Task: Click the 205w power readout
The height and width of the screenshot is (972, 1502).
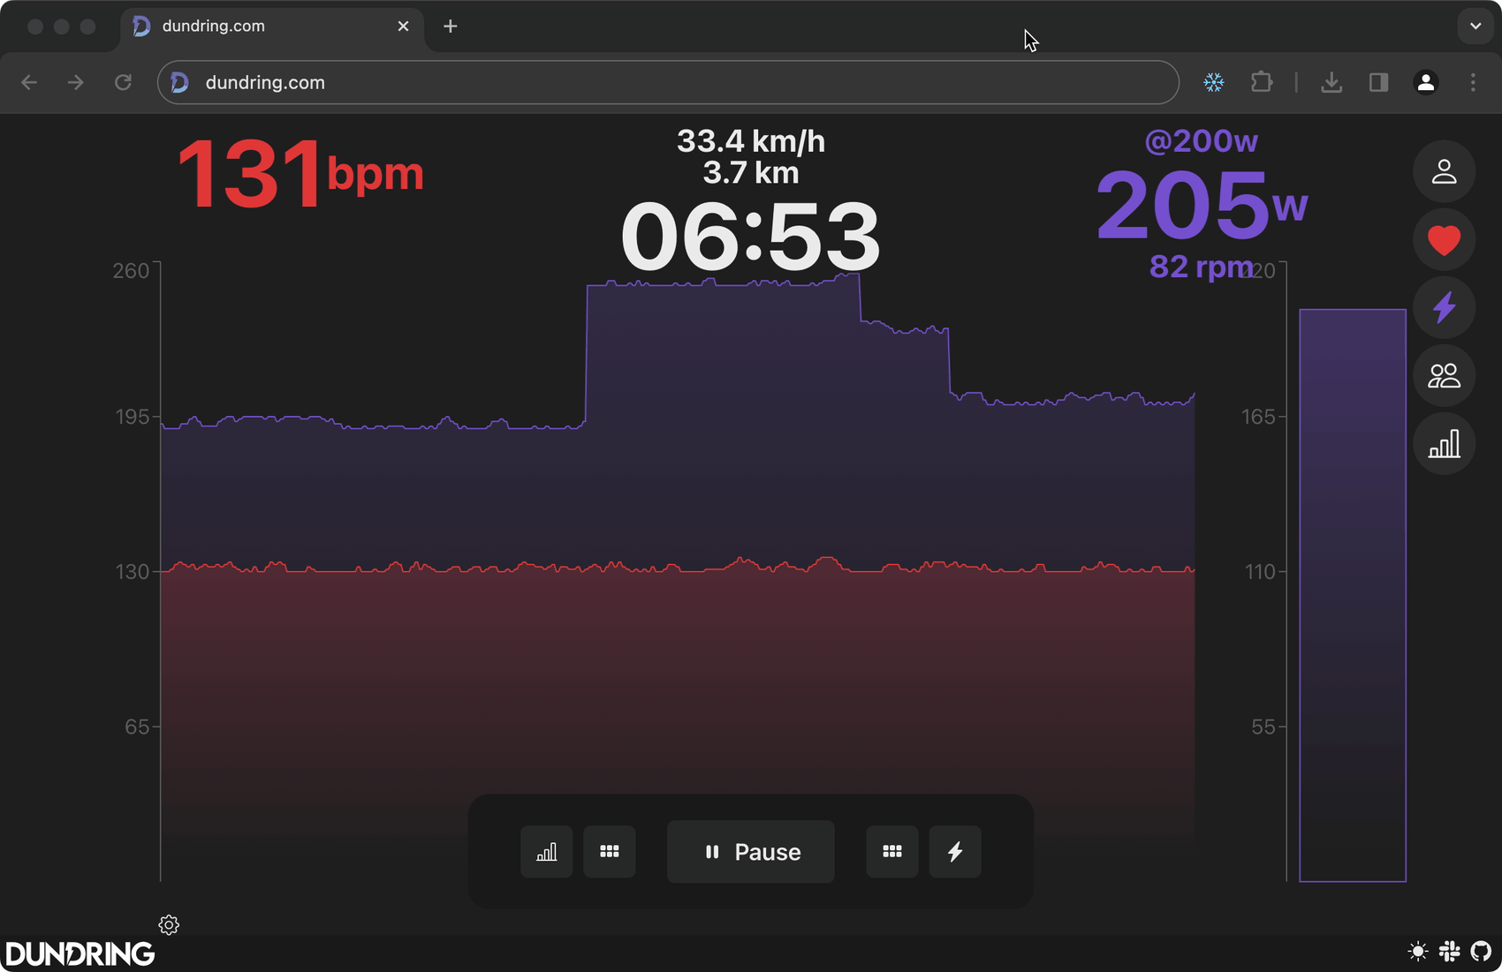Action: point(1202,205)
